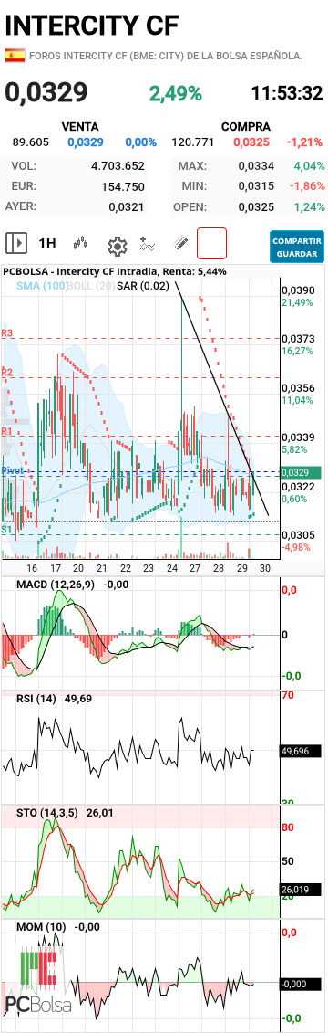Change candlestick chart type

click(x=81, y=244)
